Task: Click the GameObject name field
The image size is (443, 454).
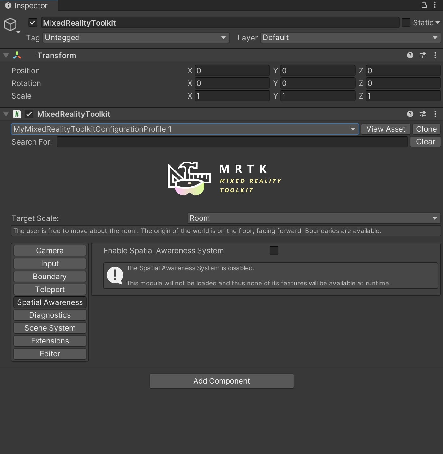Action: [220, 23]
